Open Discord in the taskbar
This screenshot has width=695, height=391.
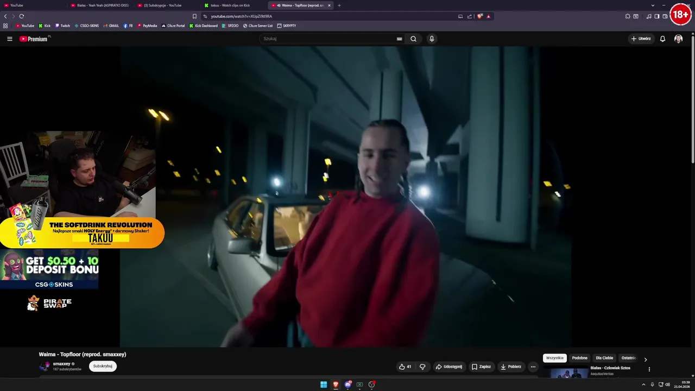[347, 384]
